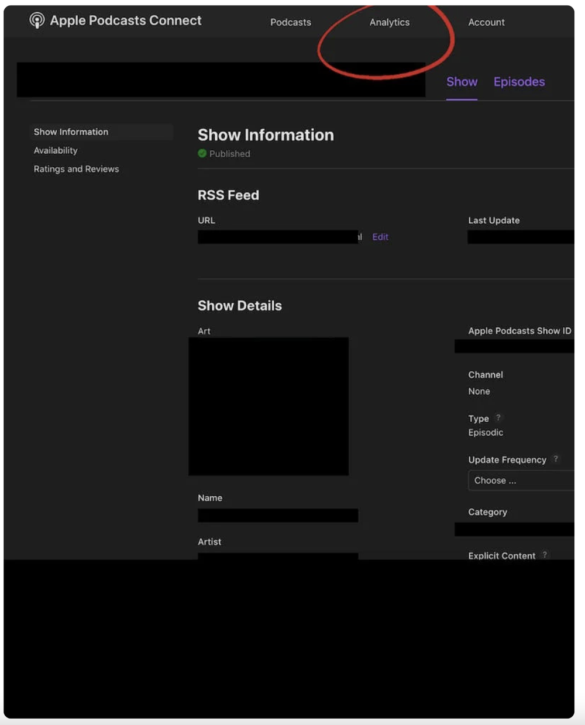Edit the RSS feed URL
This screenshot has height=725, width=585.
(380, 237)
